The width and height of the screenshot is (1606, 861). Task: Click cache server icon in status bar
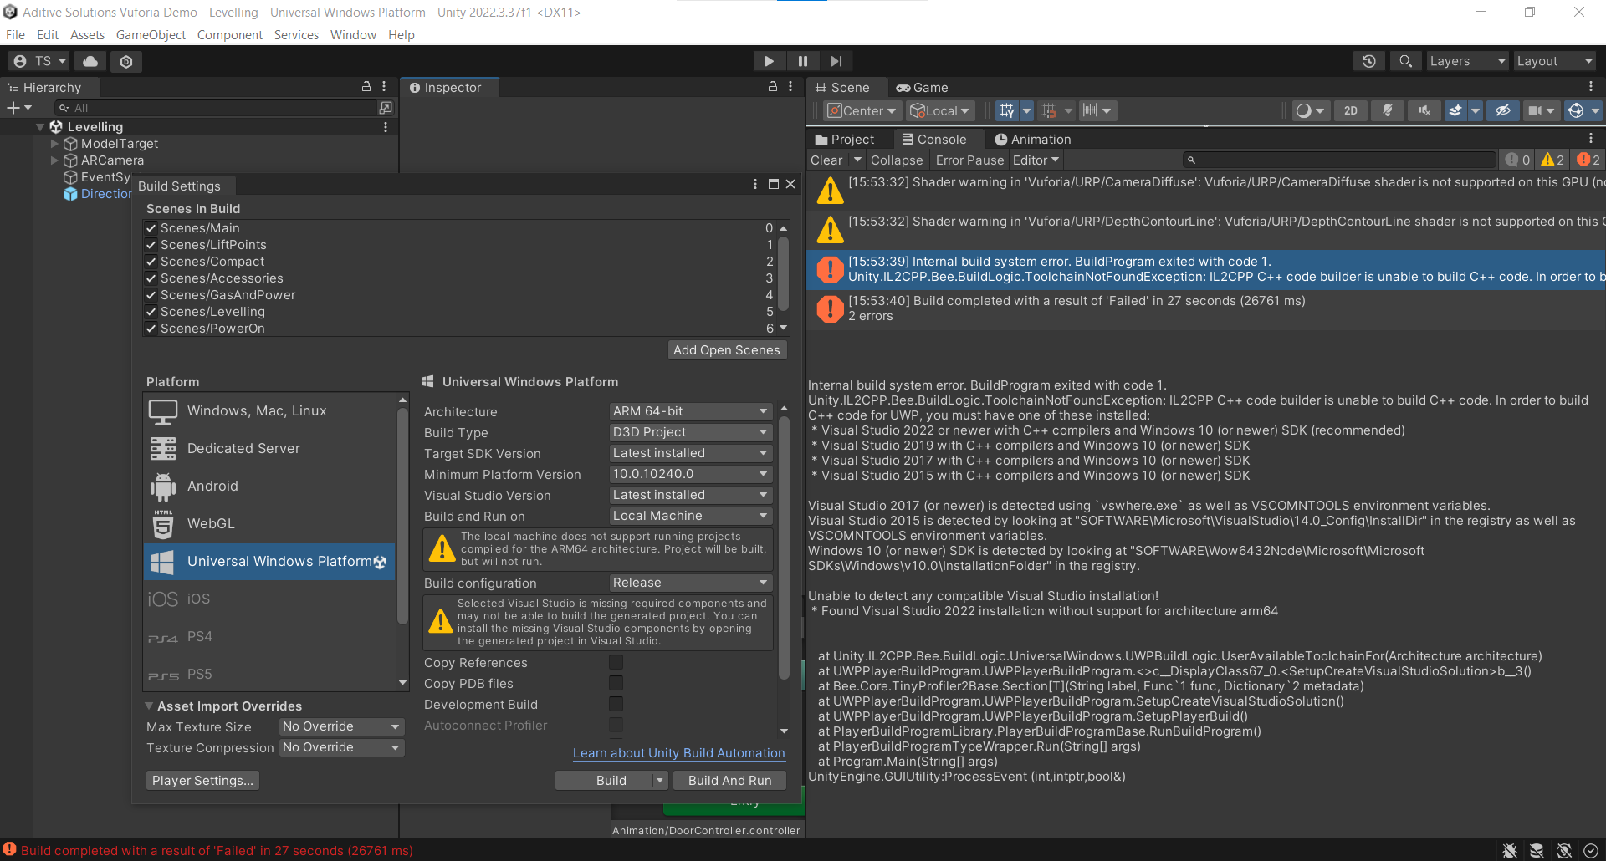pos(1537,851)
